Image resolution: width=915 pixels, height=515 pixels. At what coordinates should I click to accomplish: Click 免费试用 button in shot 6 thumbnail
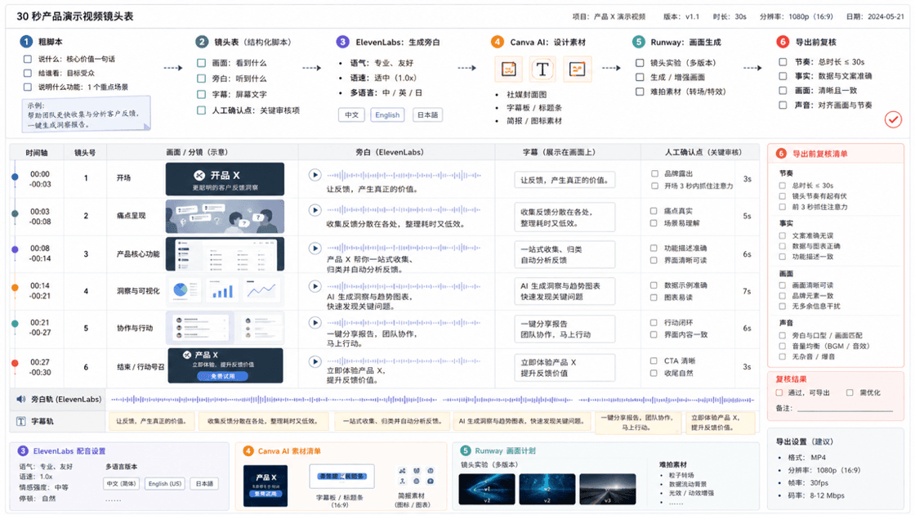(x=222, y=376)
